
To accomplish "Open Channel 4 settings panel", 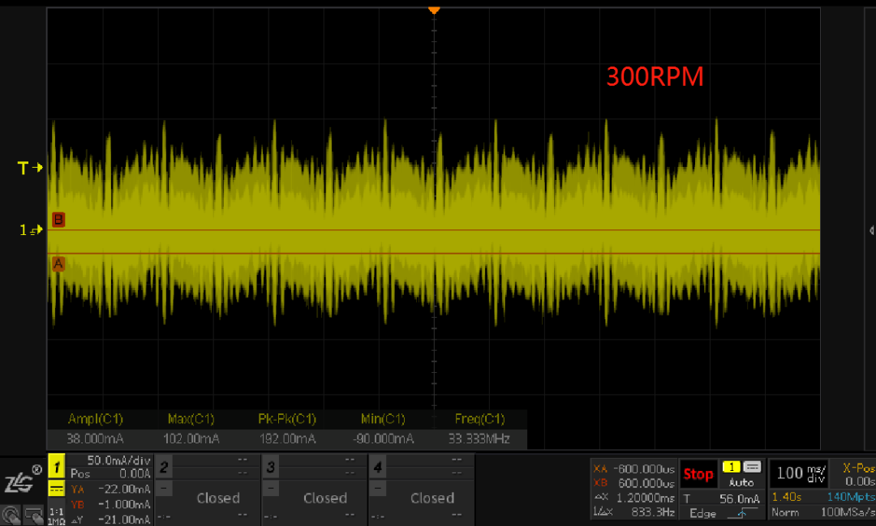I will [x=376, y=467].
